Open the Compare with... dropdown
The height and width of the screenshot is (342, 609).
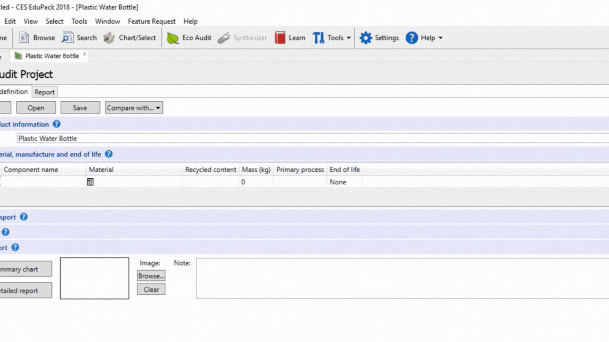coord(134,108)
